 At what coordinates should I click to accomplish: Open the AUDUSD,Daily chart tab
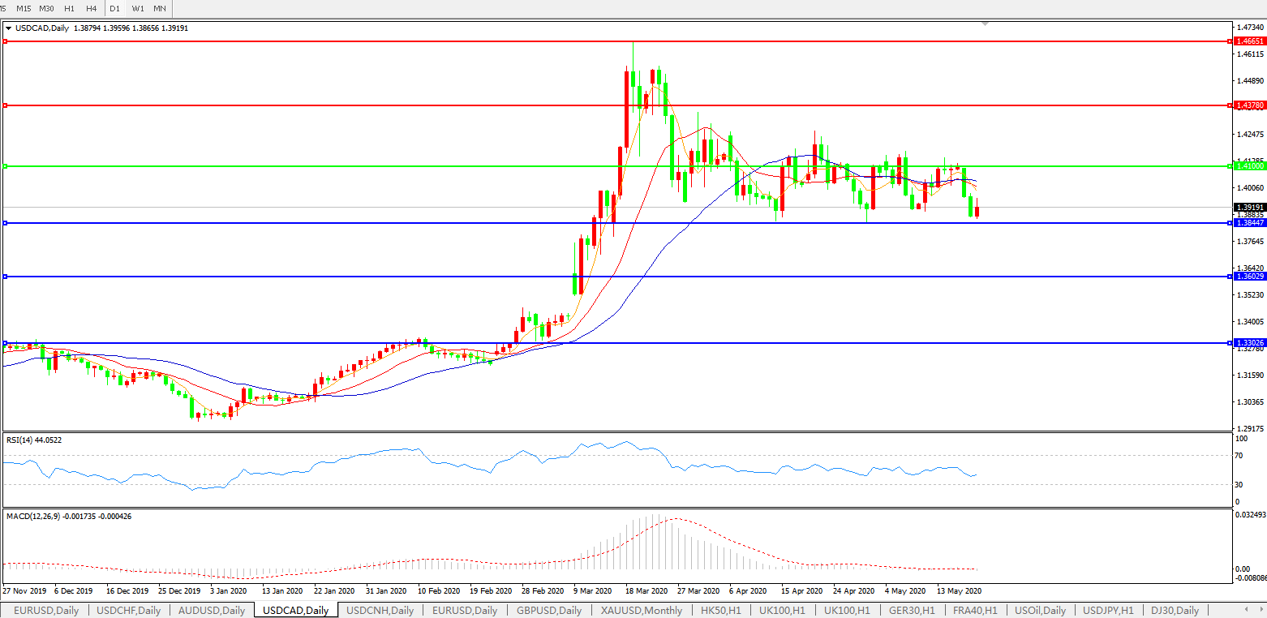point(211,610)
